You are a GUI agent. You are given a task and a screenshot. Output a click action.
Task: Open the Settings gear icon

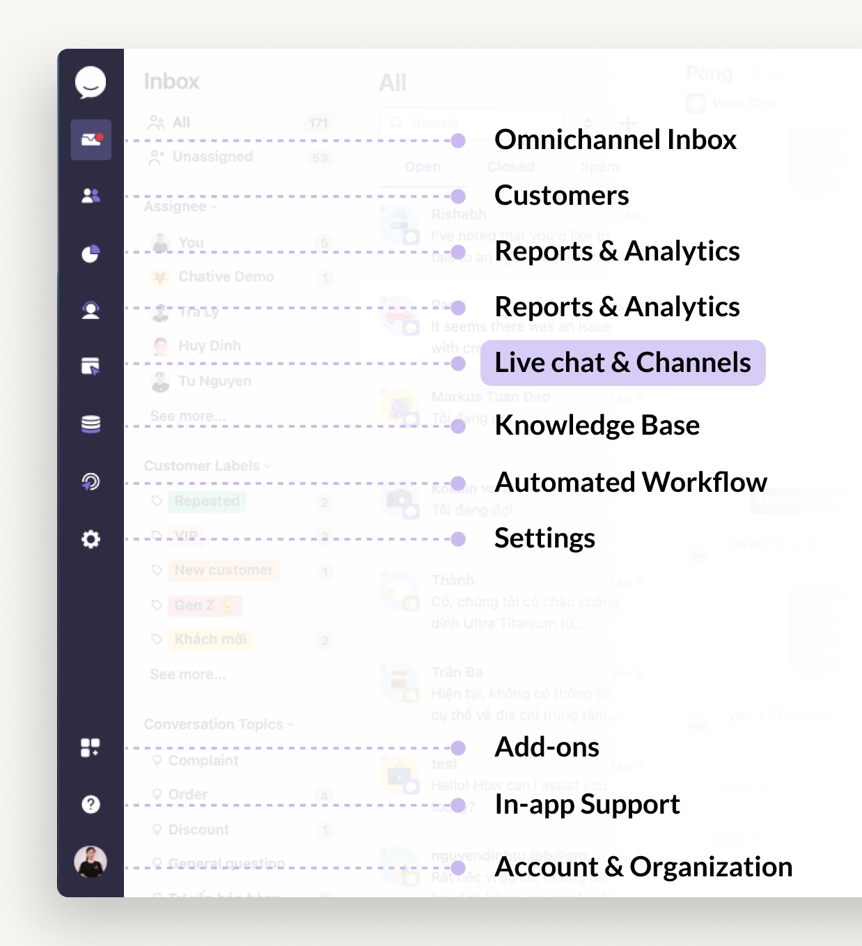(x=91, y=539)
